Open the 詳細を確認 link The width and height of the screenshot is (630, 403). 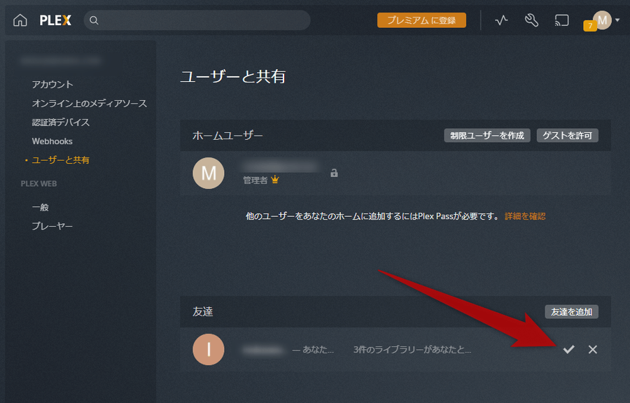tap(525, 216)
